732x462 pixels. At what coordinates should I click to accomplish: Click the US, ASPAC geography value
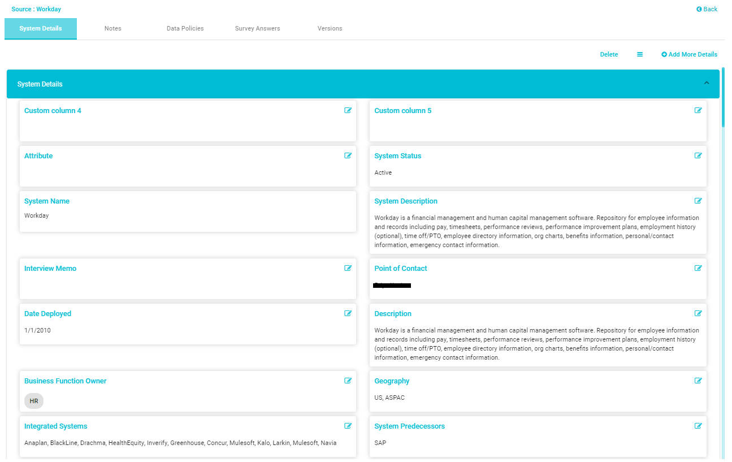389,398
